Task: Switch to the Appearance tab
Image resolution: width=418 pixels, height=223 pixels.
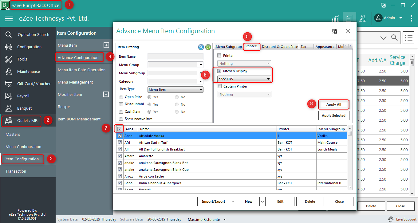Action: pyautogui.click(x=325, y=47)
